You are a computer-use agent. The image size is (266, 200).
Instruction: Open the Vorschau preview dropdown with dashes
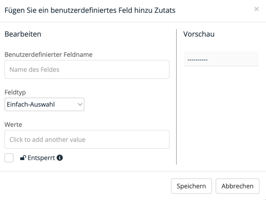[221, 59]
